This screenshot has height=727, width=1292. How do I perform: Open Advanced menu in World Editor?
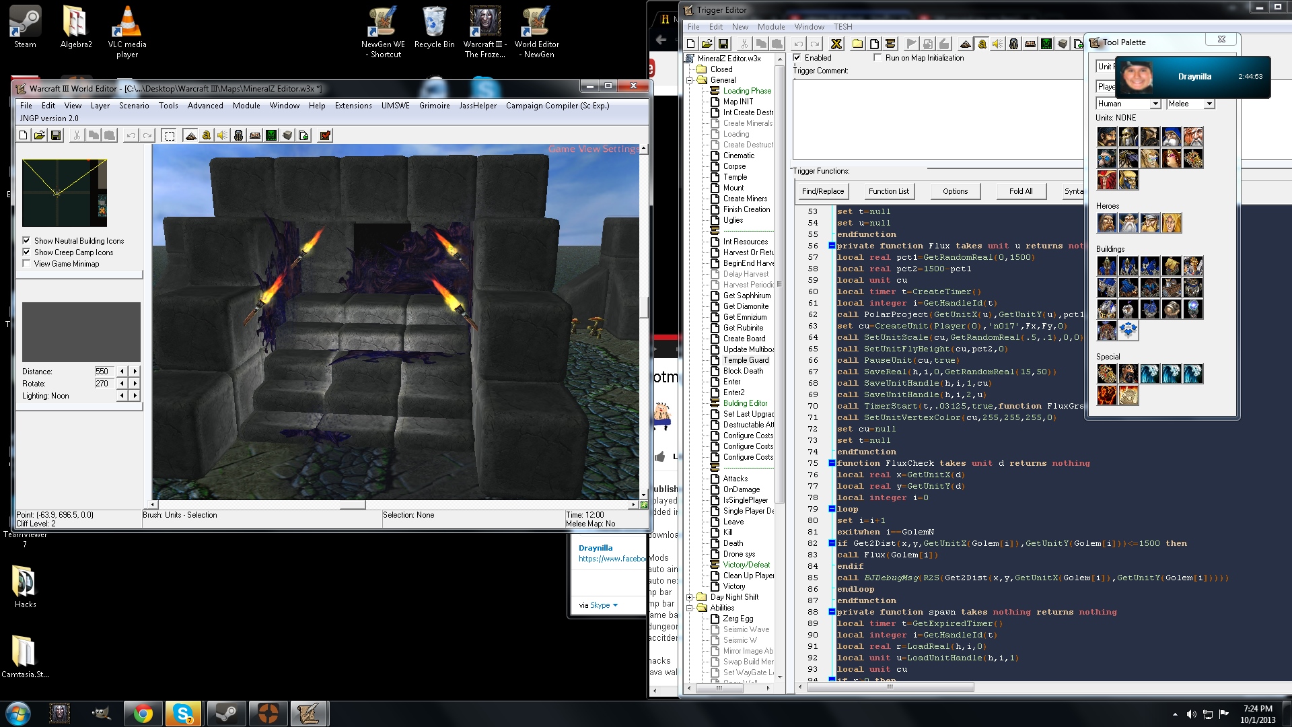tap(205, 106)
